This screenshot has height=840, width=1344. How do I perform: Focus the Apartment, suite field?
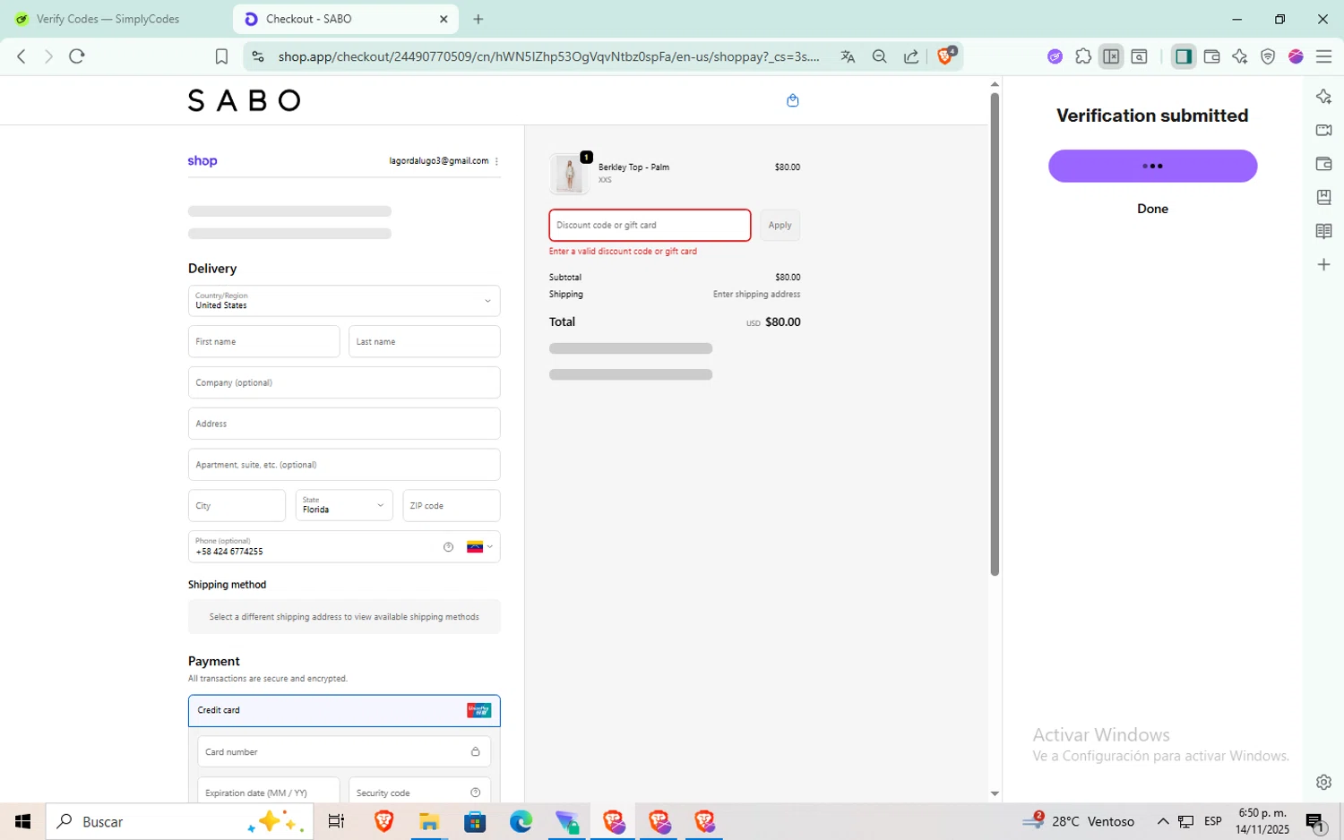(344, 465)
